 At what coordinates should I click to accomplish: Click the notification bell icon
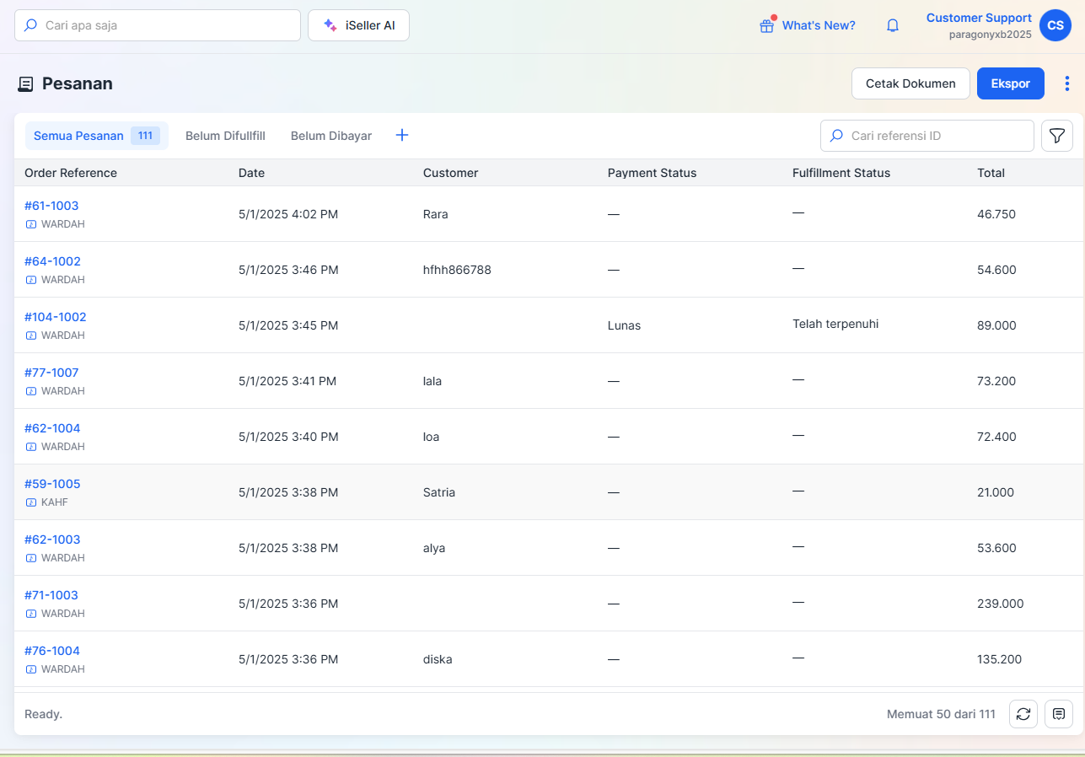click(x=893, y=25)
